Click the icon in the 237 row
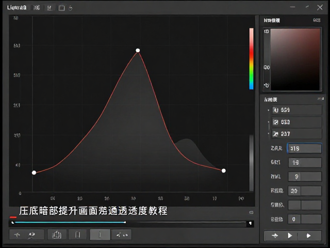 (x=275, y=134)
